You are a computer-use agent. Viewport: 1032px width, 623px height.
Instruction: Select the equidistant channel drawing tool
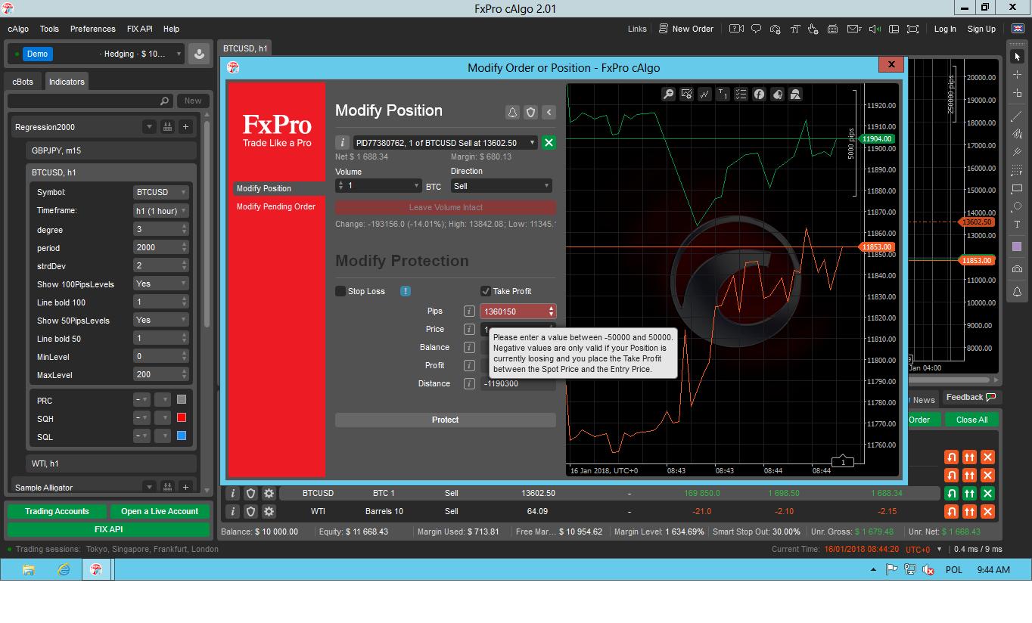pos(1017,134)
